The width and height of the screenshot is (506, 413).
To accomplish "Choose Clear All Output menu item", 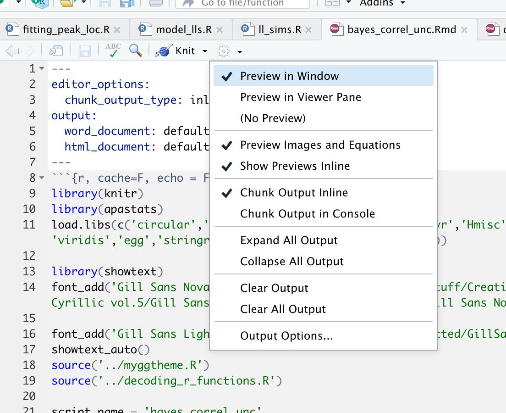I will (x=323, y=309).
